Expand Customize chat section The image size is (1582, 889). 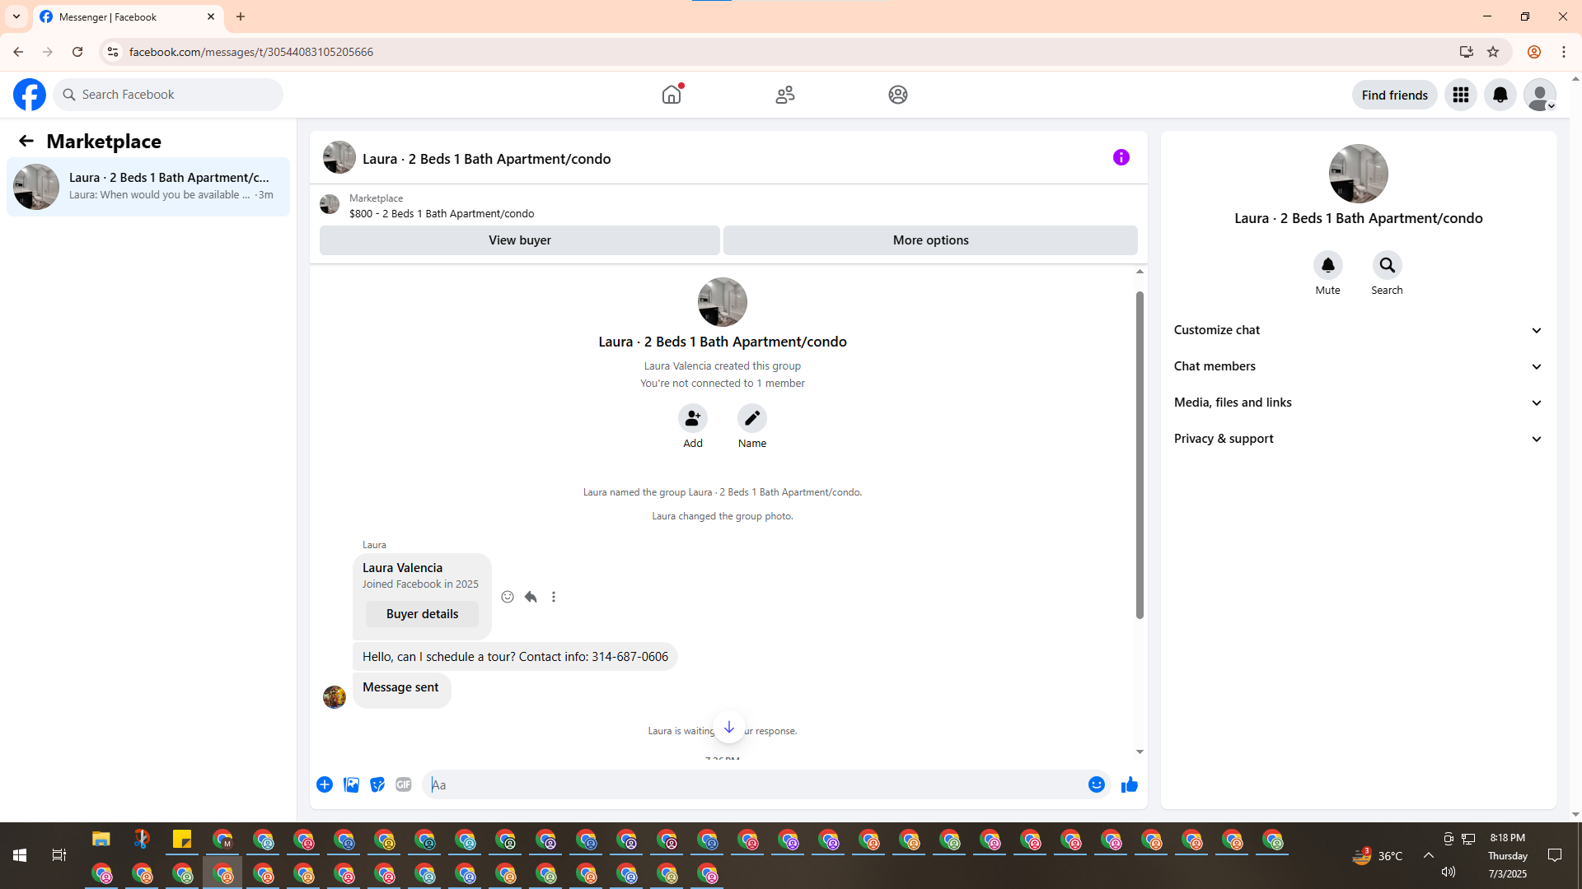coord(1357,330)
